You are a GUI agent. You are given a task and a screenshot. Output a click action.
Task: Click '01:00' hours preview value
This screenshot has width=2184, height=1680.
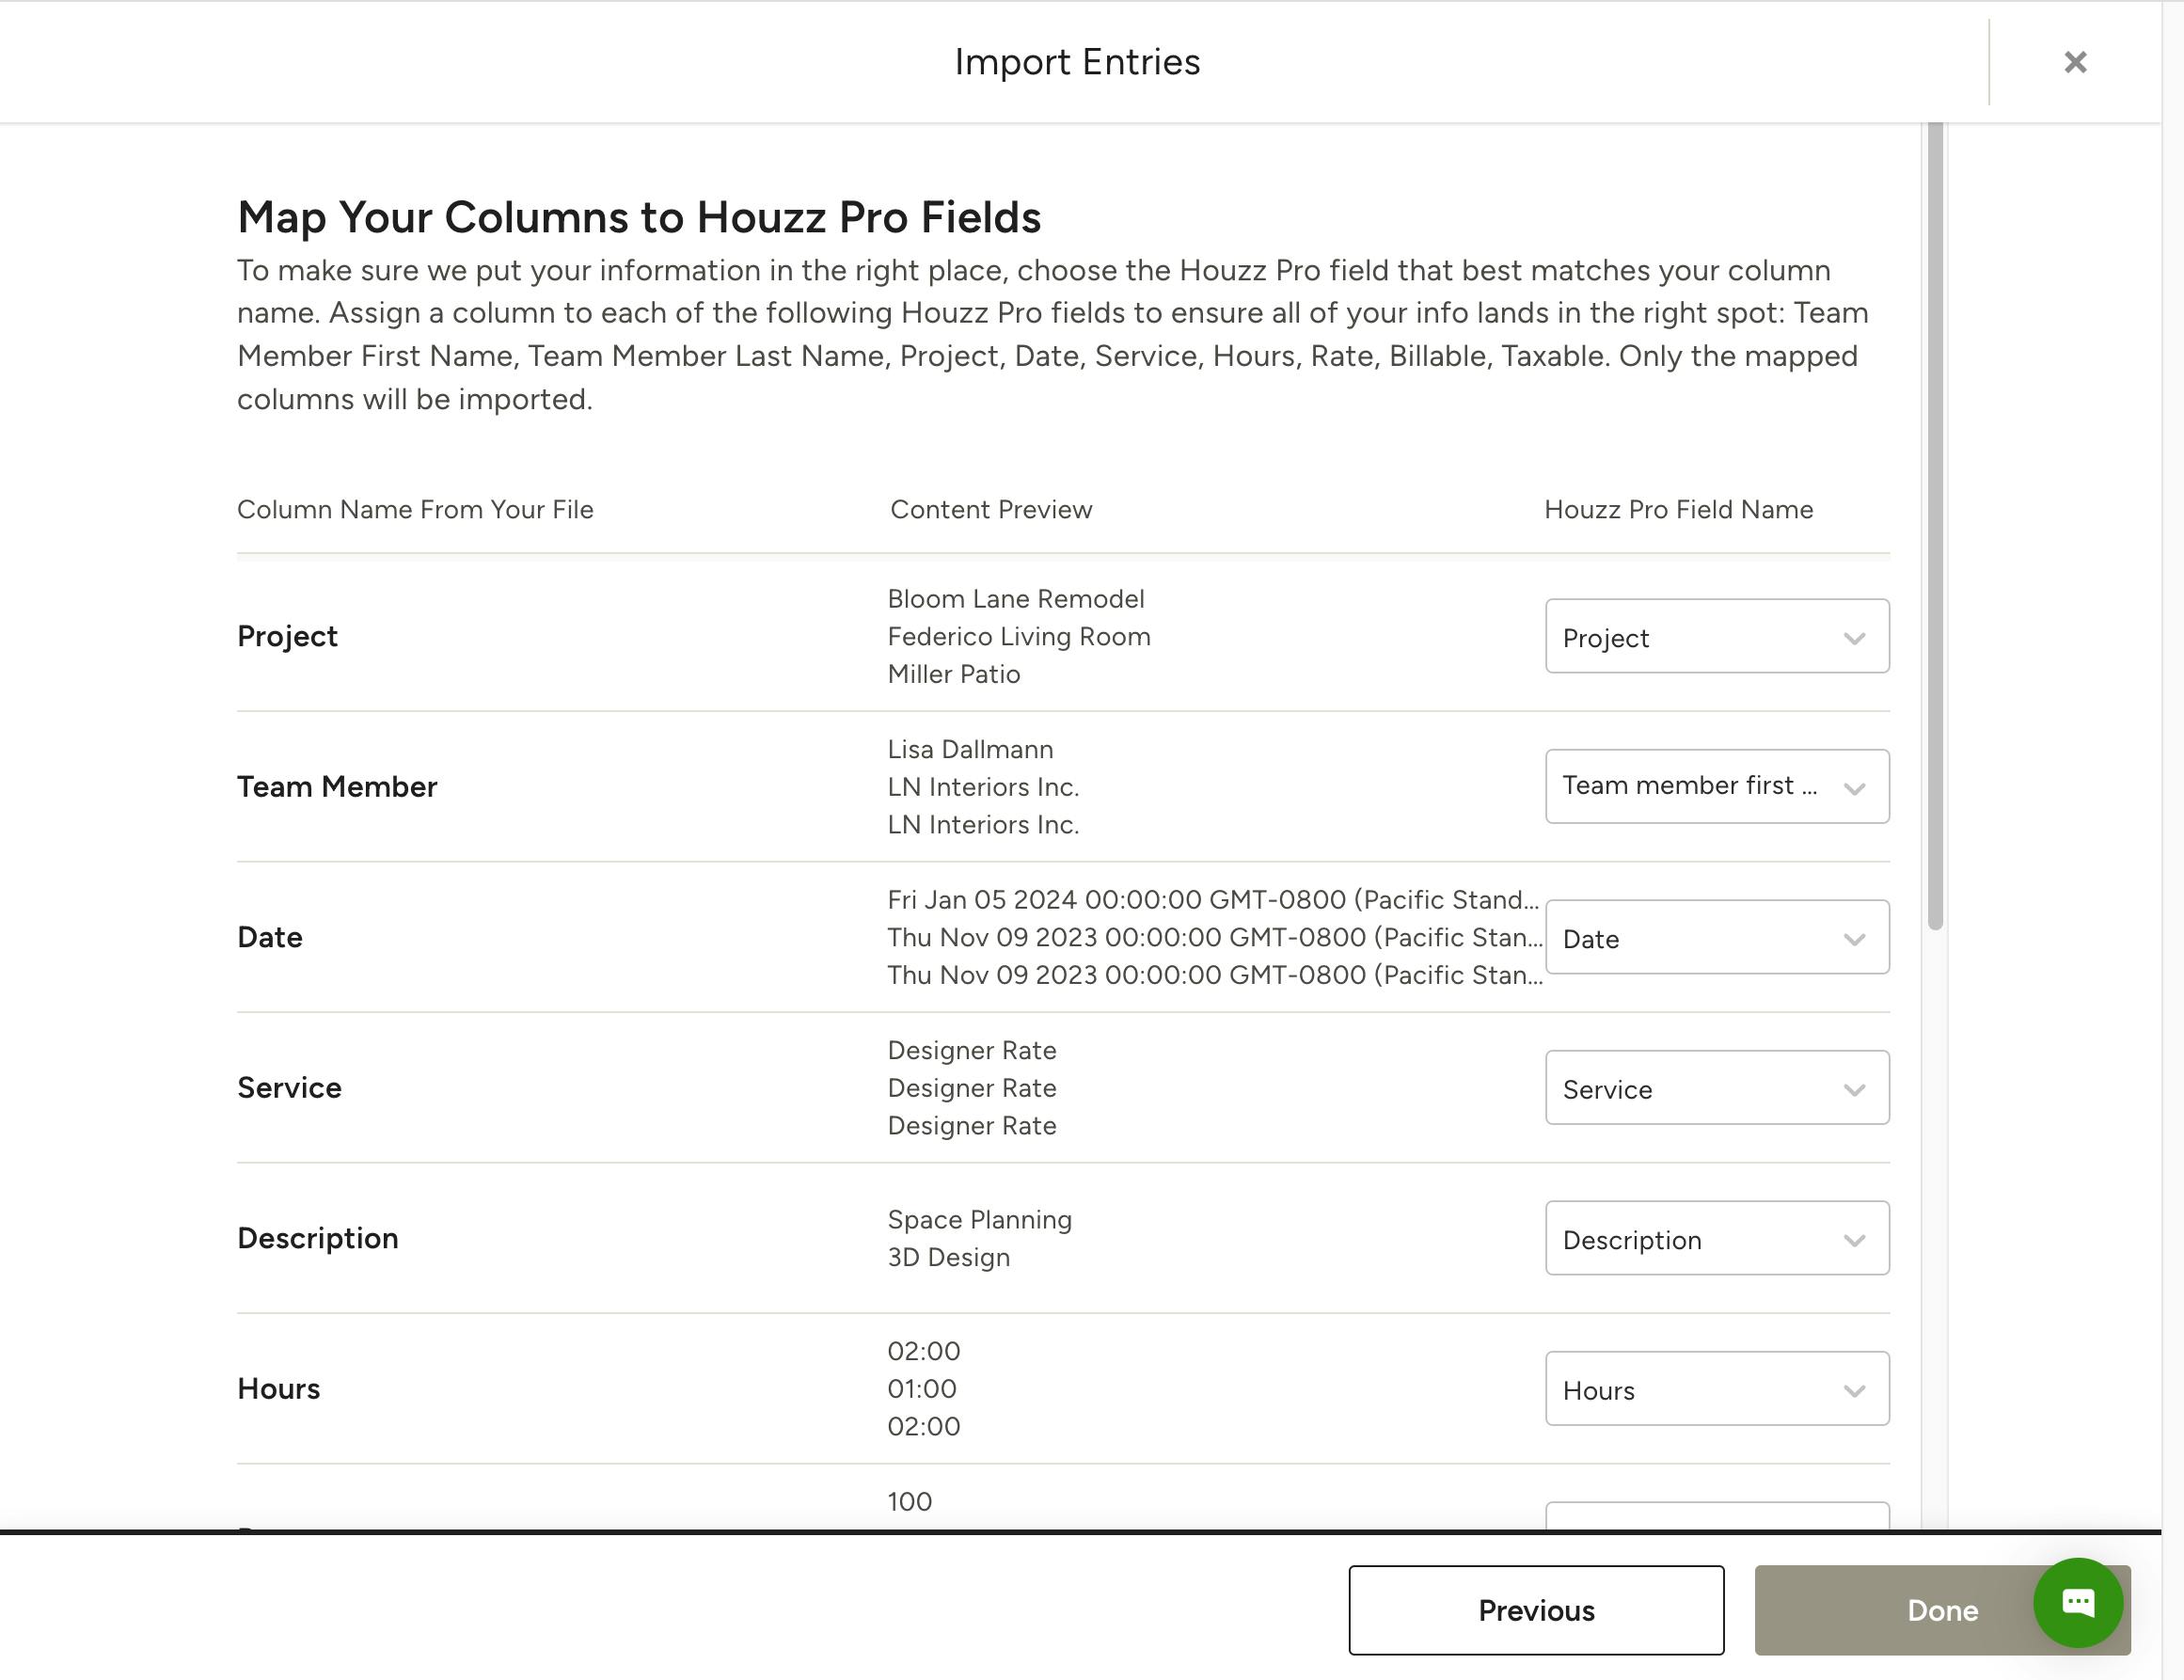click(x=922, y=1389)
